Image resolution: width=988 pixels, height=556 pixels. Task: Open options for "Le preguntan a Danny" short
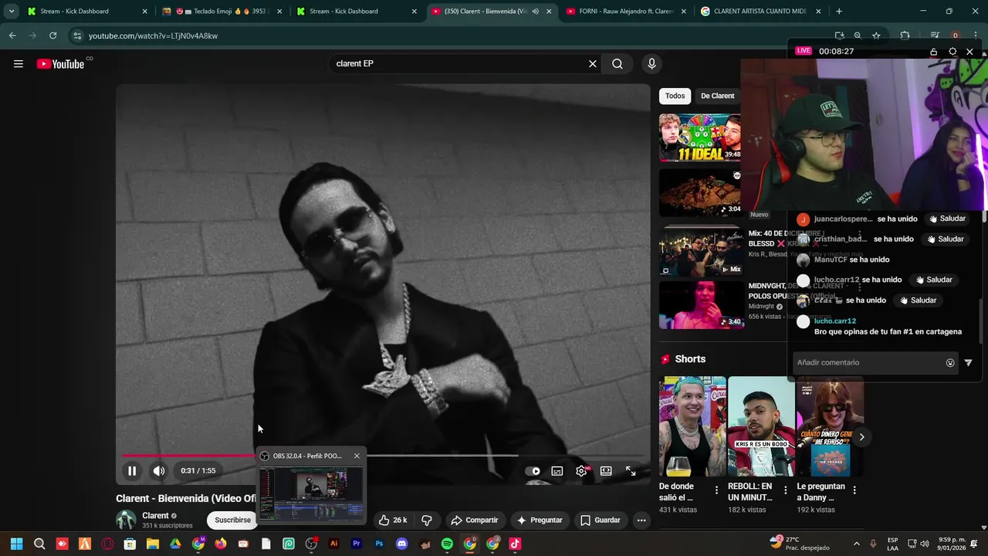click(x=854, y=490)
